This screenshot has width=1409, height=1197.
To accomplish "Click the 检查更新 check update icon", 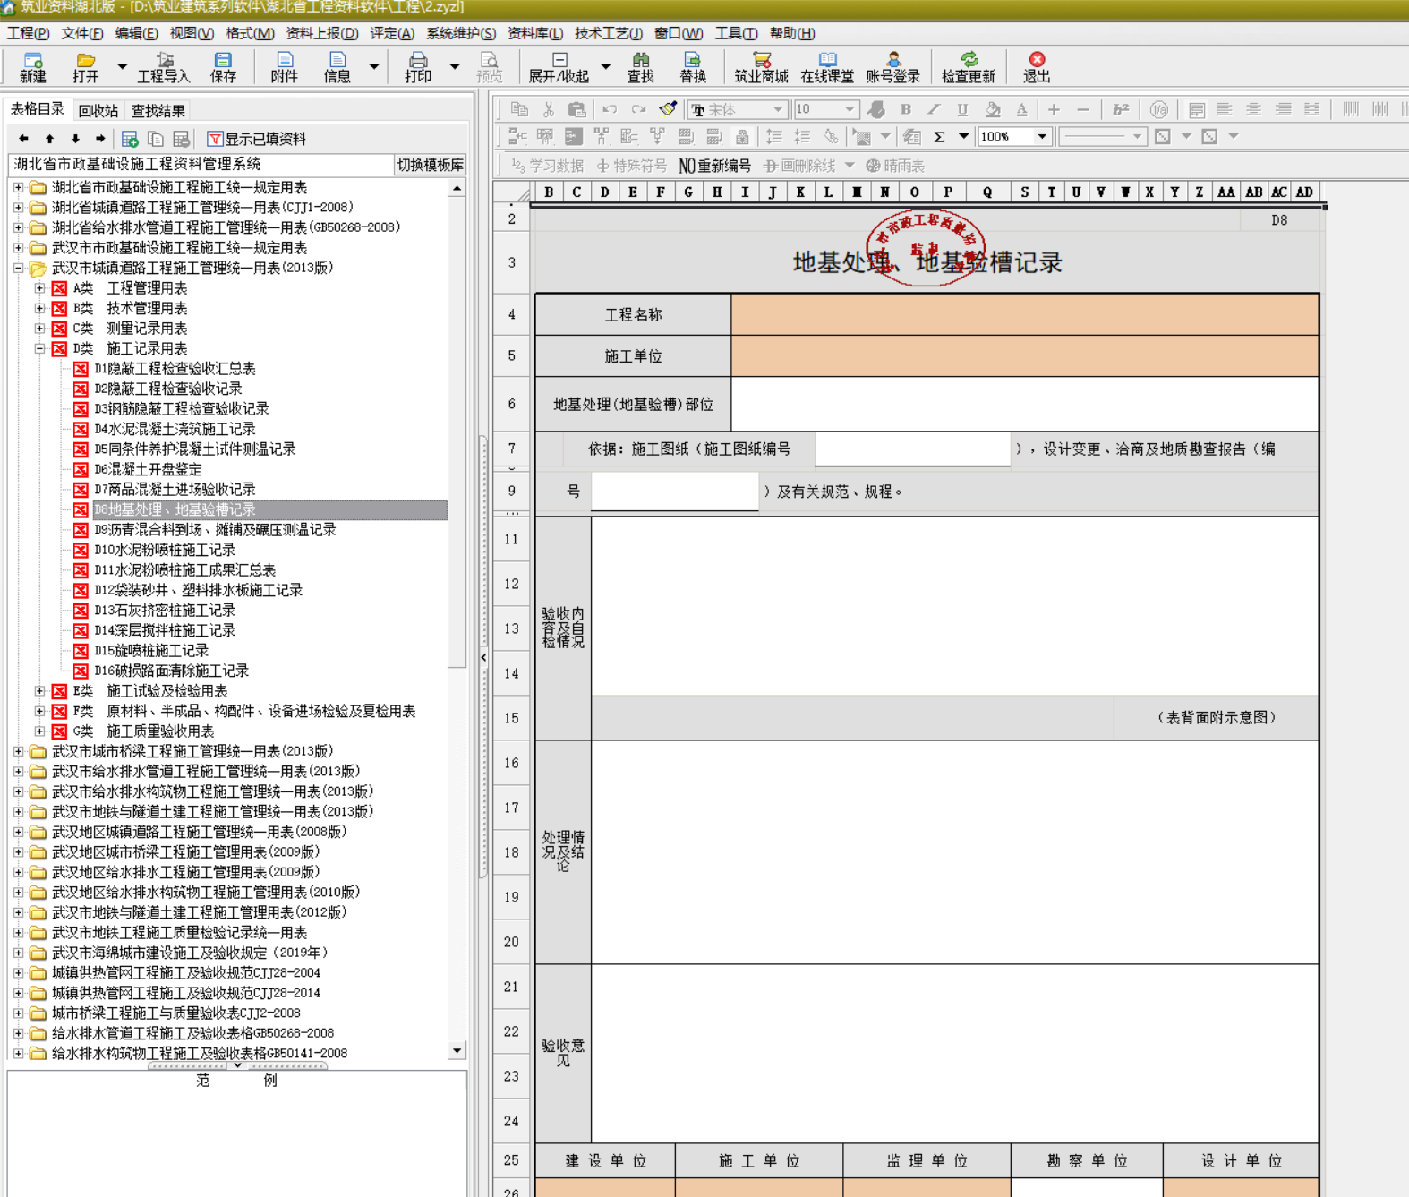I will [969, 67].
